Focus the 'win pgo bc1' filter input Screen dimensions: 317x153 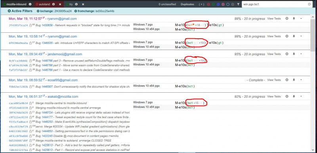pyautogui.click(x=275, y=4)
